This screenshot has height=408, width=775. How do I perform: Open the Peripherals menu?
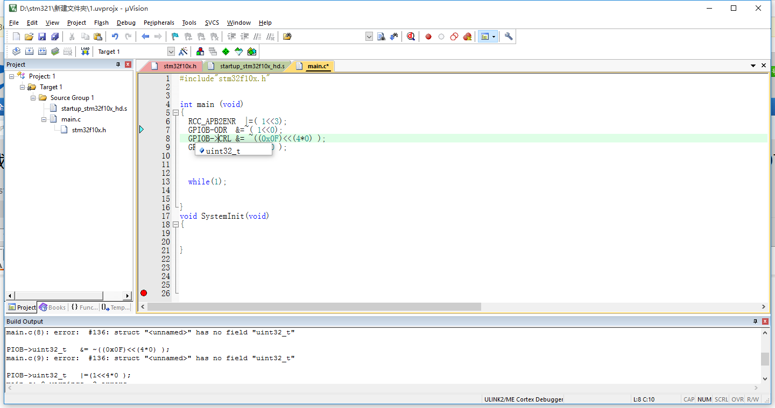[x=159, y=23]
